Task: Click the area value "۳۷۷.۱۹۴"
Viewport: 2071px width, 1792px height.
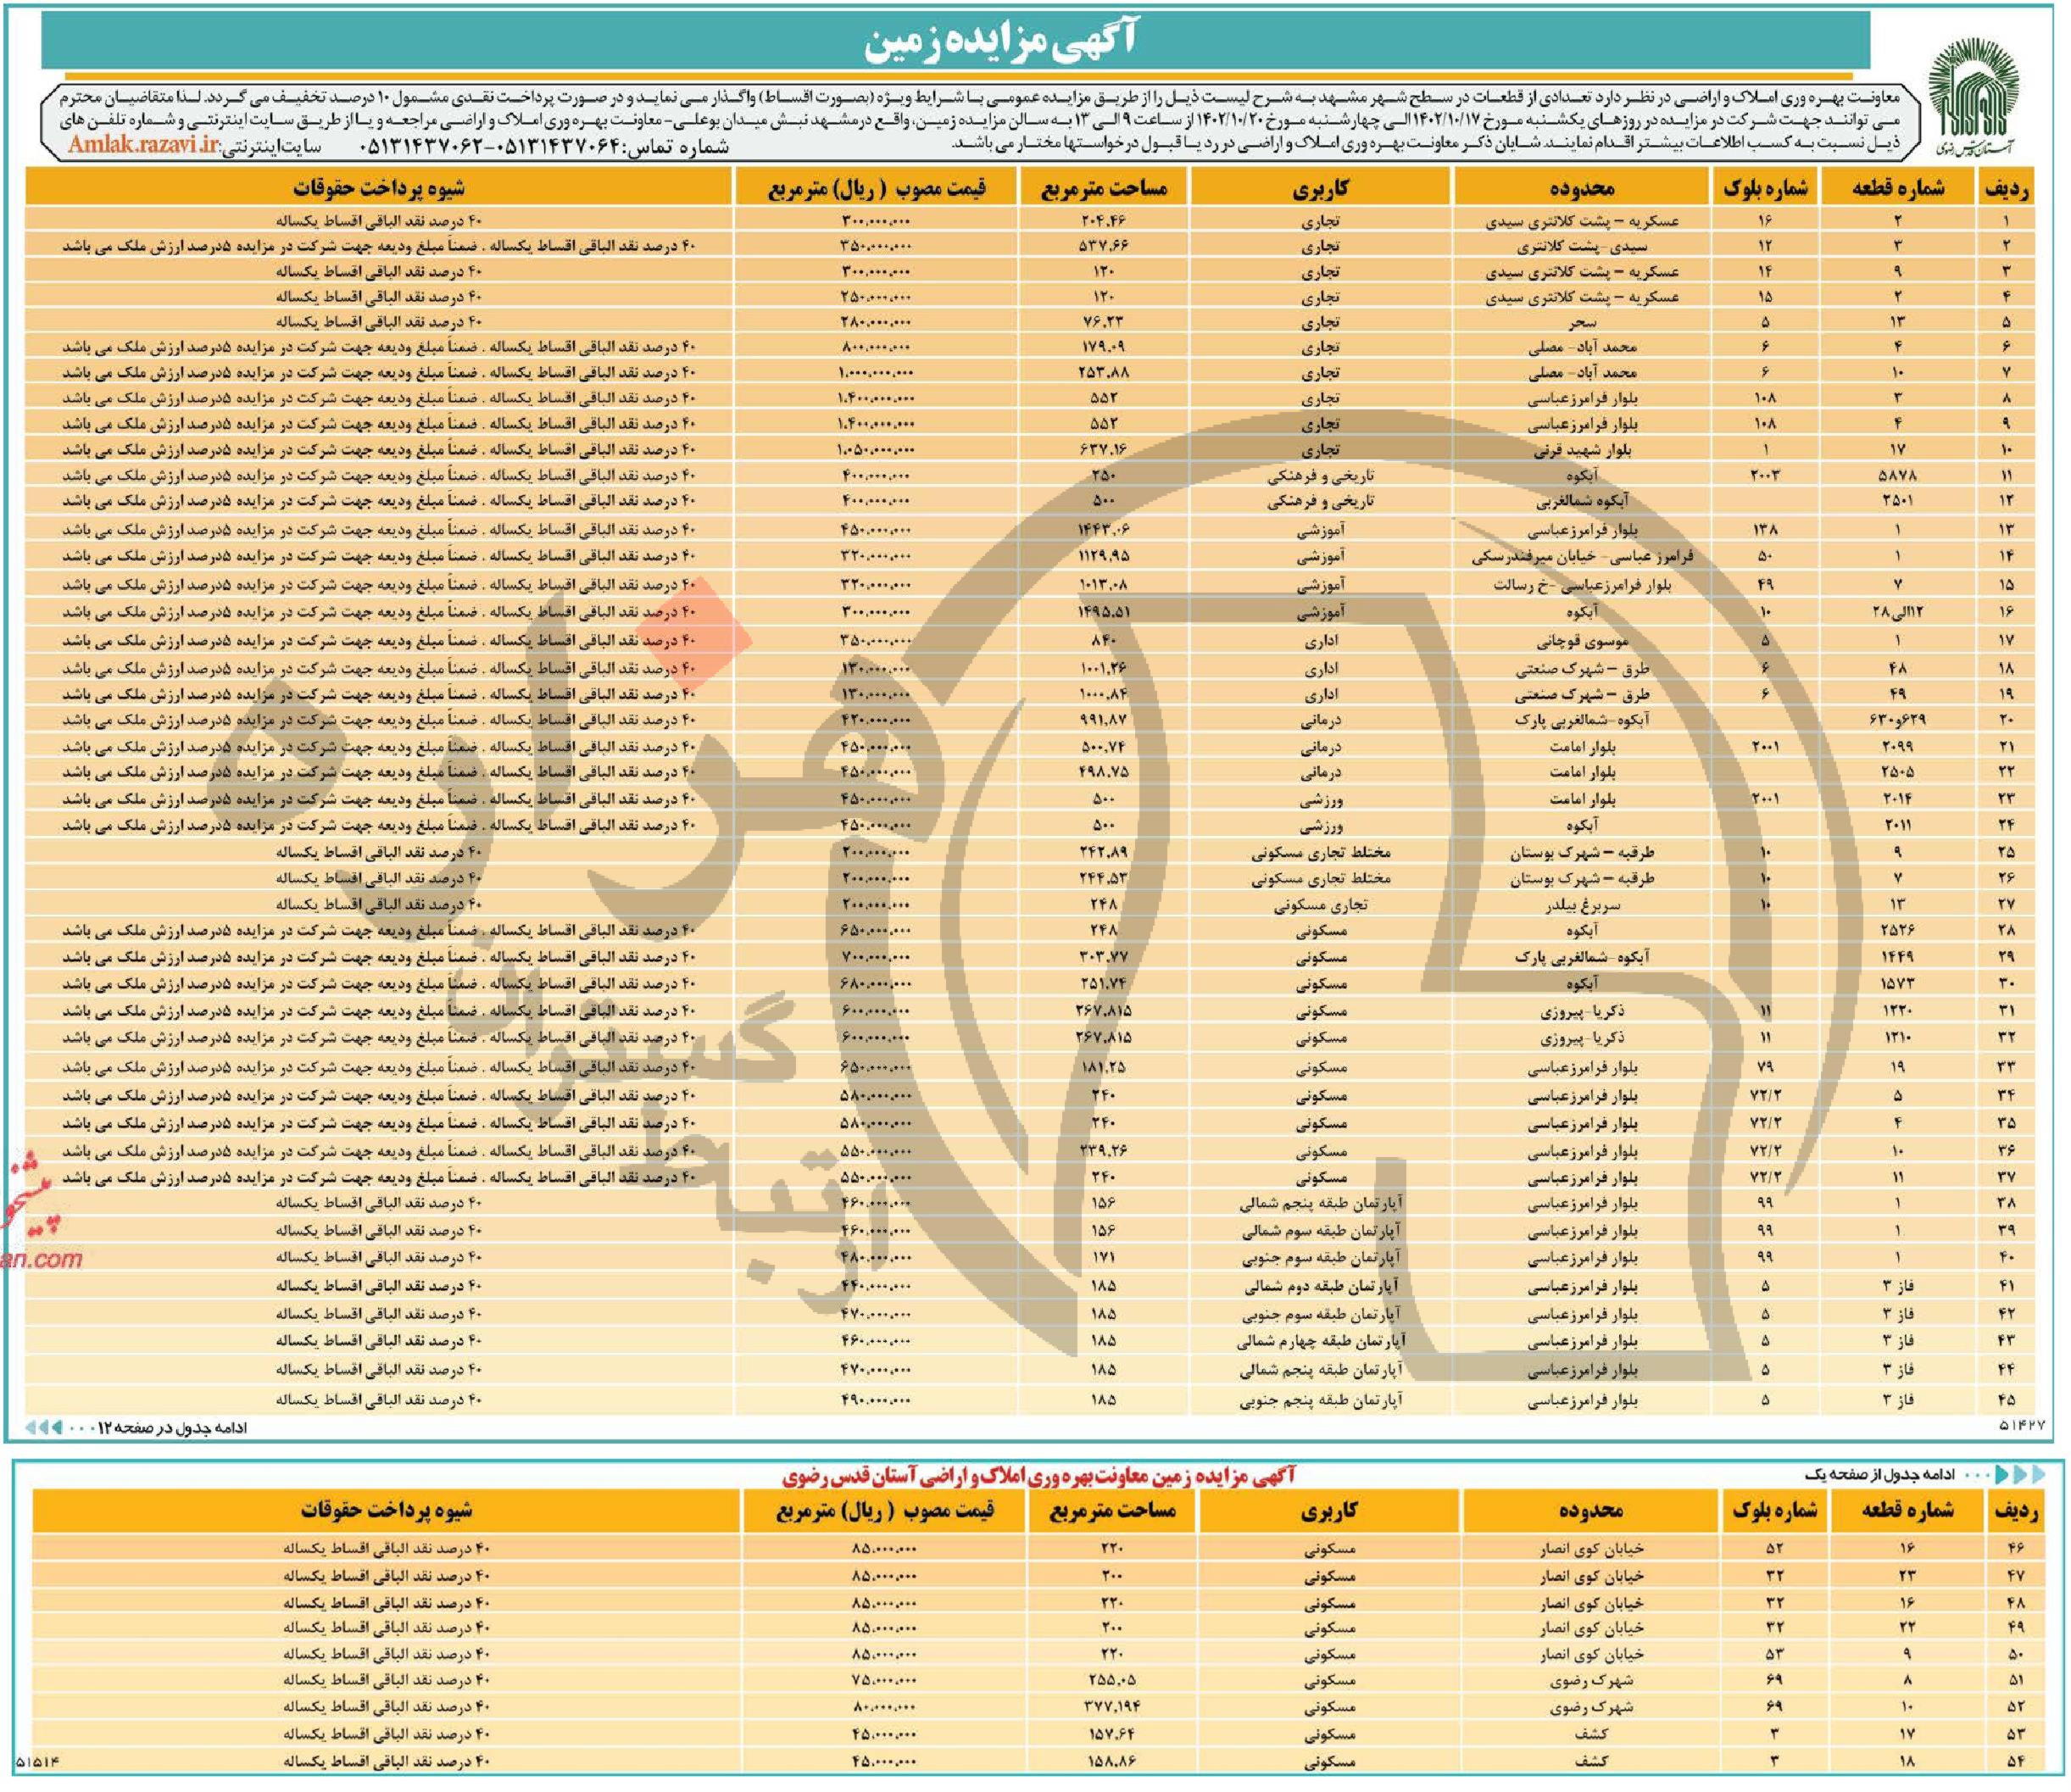Action: point(1111,1706)
